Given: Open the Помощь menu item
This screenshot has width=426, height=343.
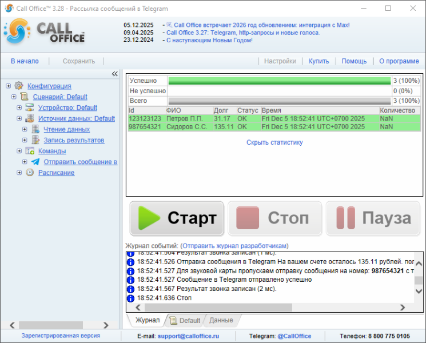Looking at the screenshot, I should tap(354, 61).
